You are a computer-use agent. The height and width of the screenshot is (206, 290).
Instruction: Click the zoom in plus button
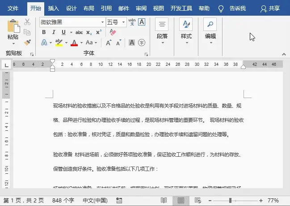[261, 201]
